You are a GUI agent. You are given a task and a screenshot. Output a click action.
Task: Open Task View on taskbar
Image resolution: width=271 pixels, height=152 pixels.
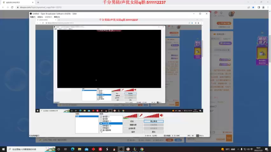65,149
